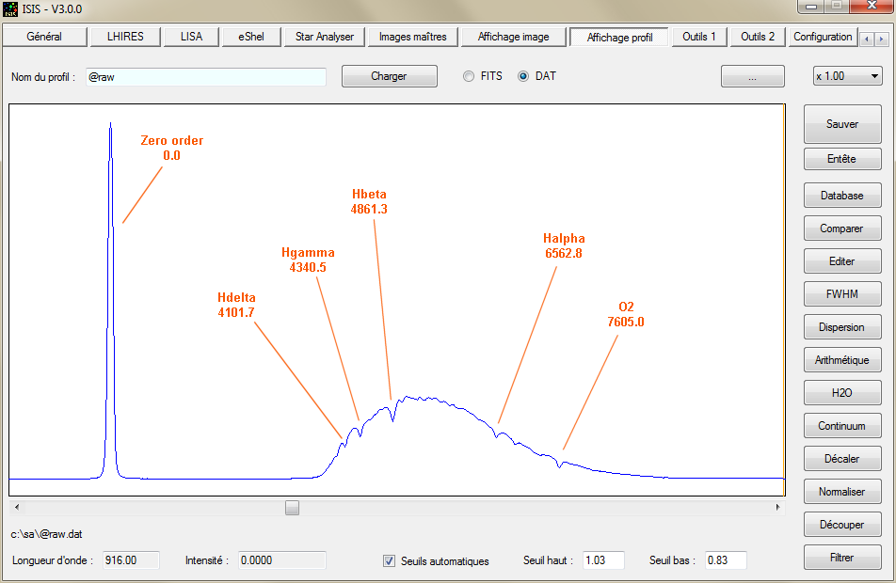Click the Continuum button
Image resolution: width=896 pixels, height=583 pixels.
[x=842, y=426]
